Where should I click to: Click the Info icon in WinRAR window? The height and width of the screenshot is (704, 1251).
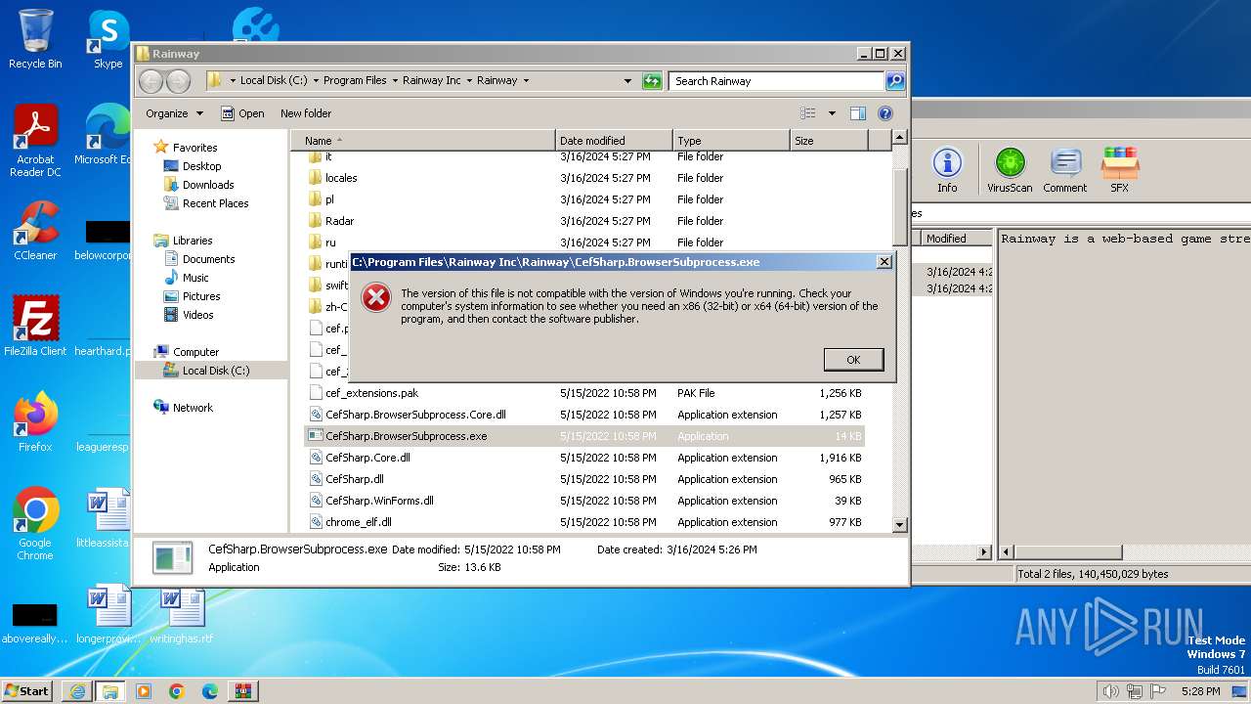tap(947, 169)
